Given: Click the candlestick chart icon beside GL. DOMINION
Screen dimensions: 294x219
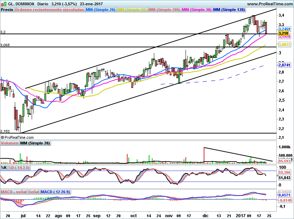Looking at the screenshot, I should point(4,4).
